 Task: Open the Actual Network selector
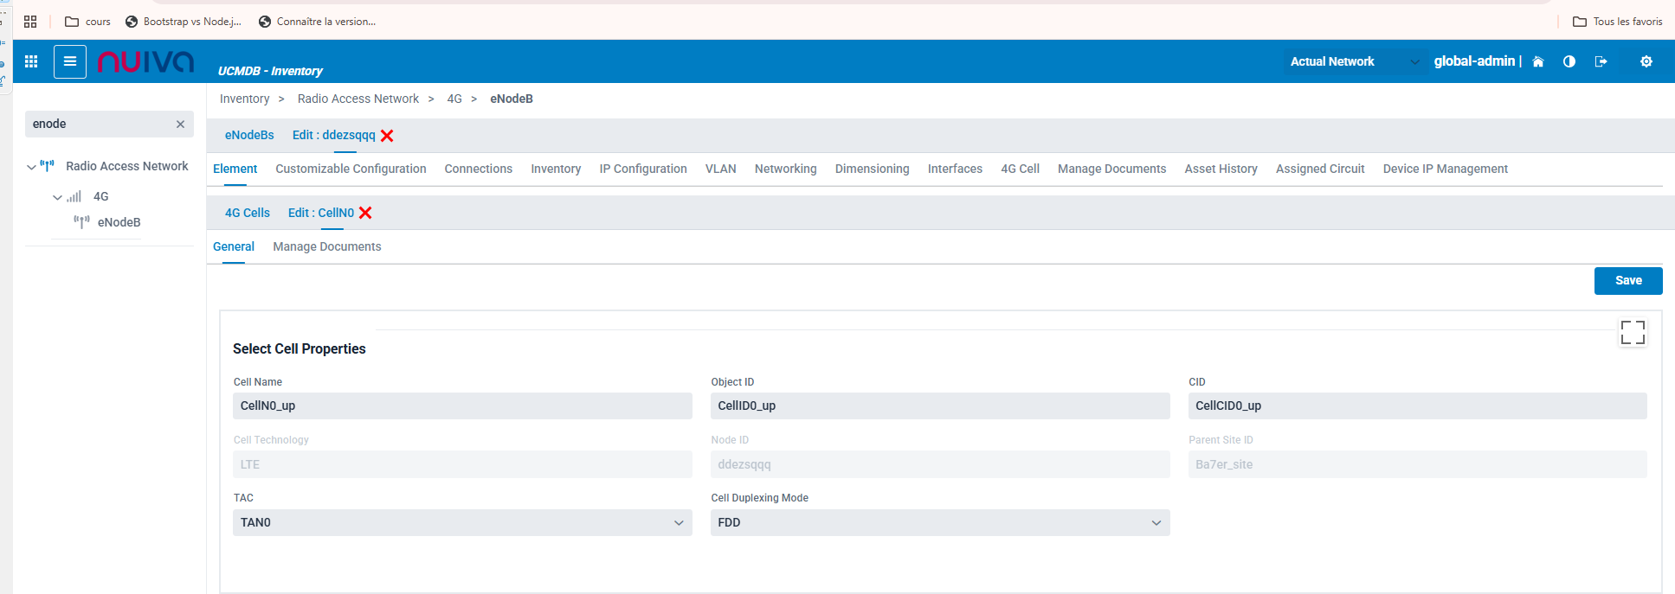[x=1353, y=61]
